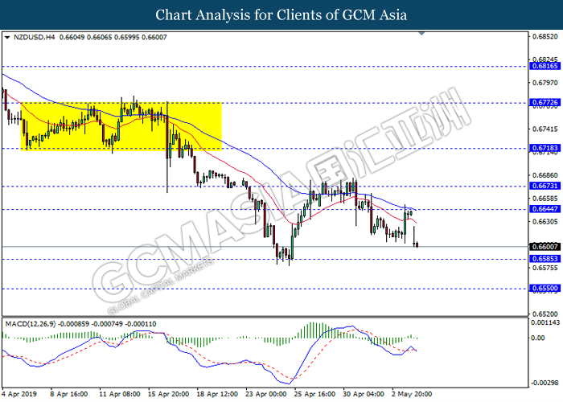
Task: Click the 25 Apr 16:00 time label
Action: pyautogui.click(x=314, y=394)
